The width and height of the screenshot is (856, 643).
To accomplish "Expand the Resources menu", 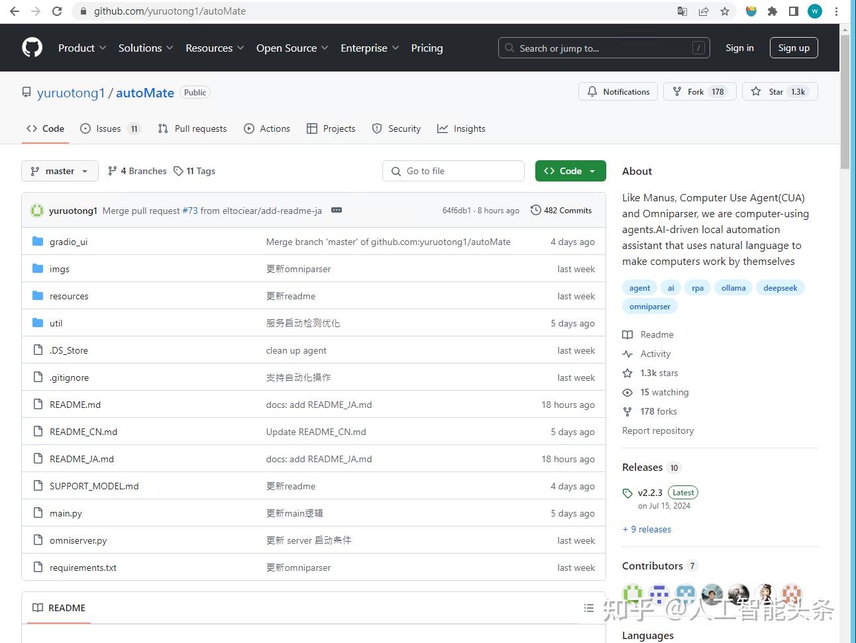I will click(215, 48).
